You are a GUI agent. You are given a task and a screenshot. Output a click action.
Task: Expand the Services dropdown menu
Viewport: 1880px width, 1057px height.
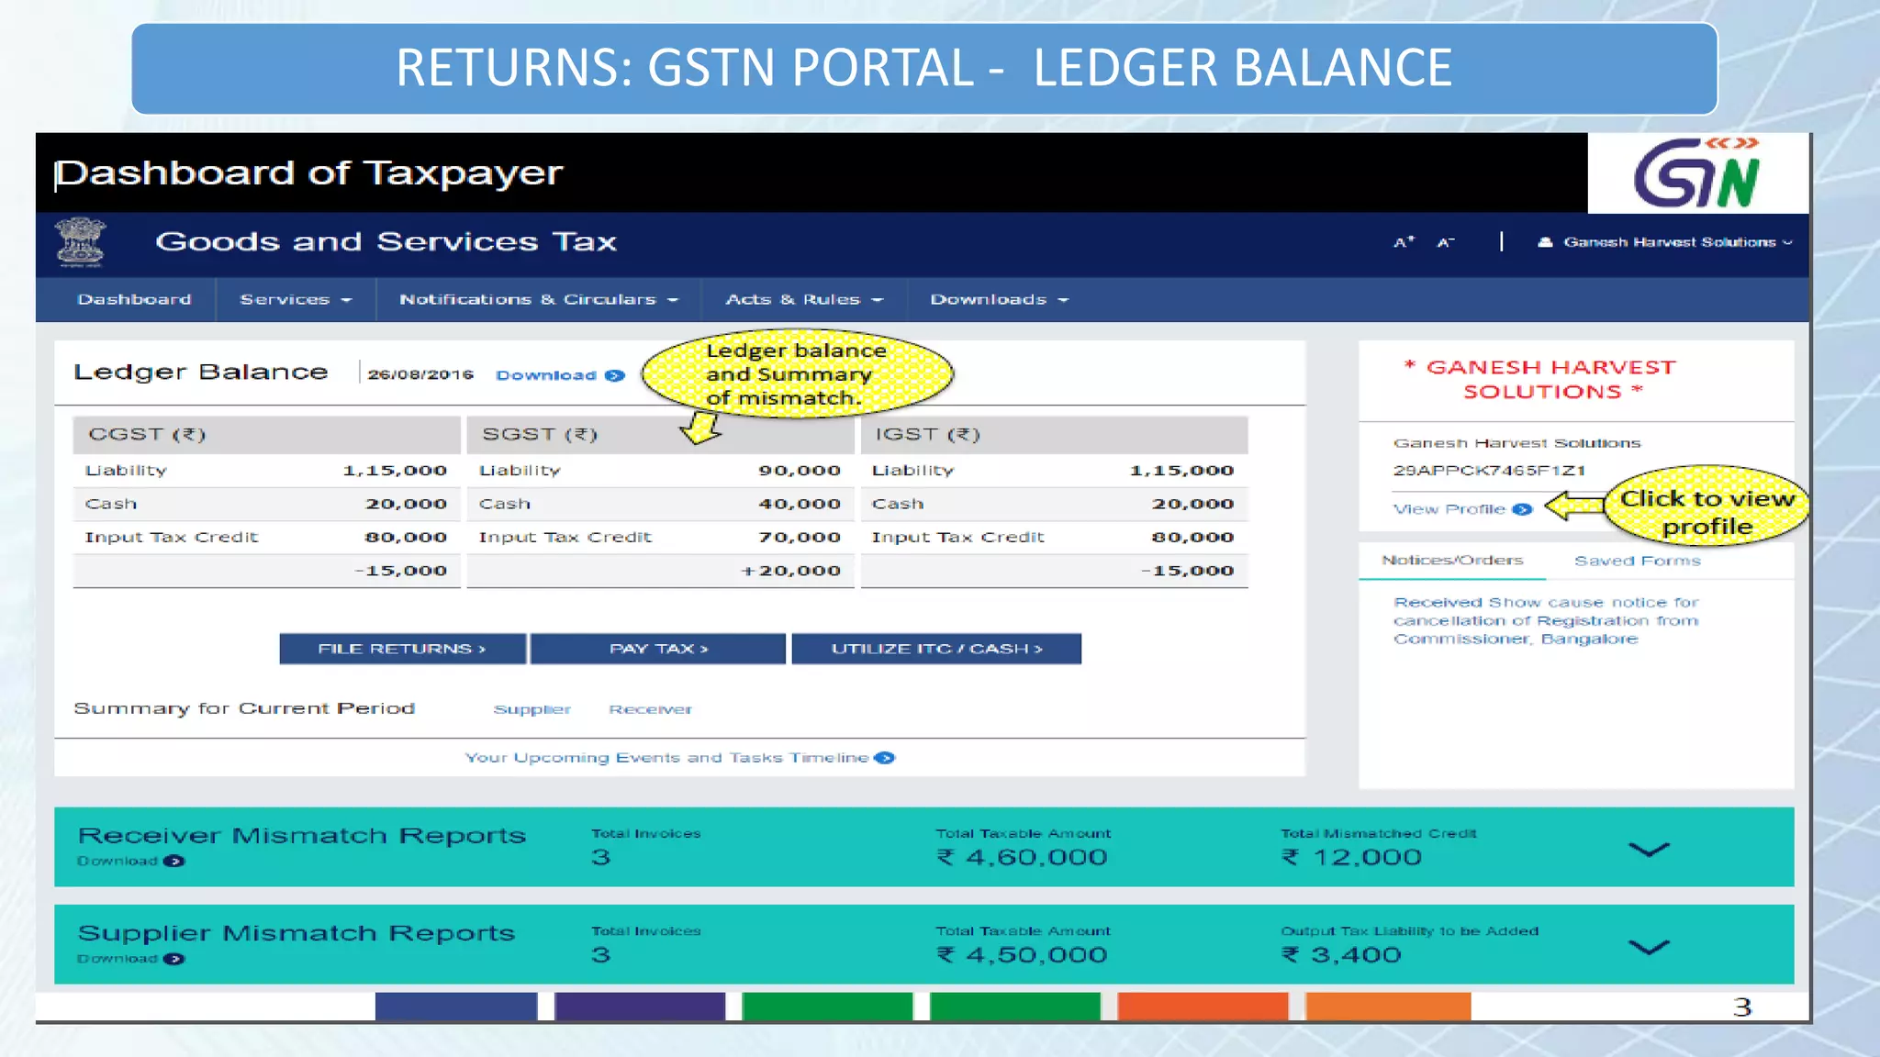click(x=296, y=299)
